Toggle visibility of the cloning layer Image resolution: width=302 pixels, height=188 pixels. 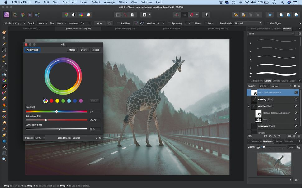(x=295, y=99)
